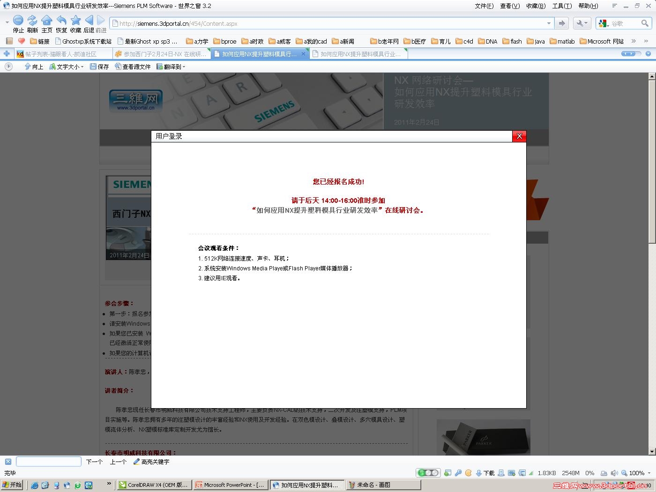Expand the address bar URL history dropdown
Viewport: 656px width, 492px height.
pyautogui.click(x=549, y=23)
